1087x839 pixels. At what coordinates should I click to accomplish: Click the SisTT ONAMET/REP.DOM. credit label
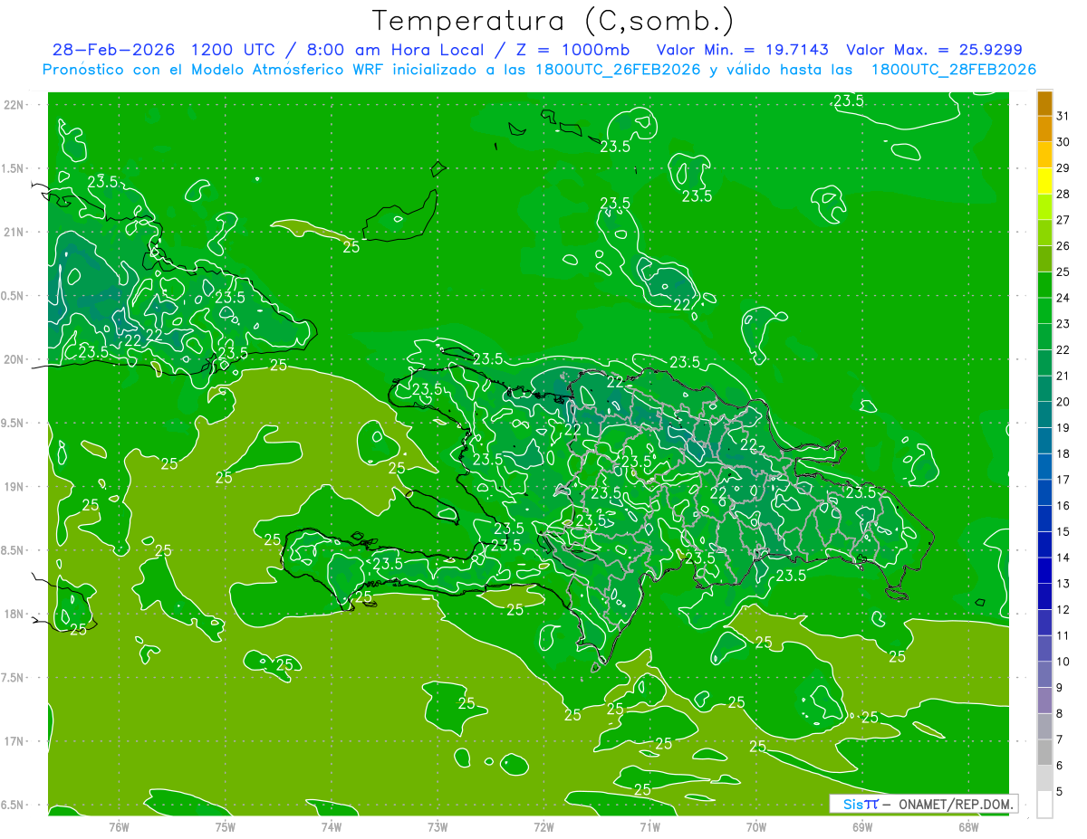[x=925, y=804]
